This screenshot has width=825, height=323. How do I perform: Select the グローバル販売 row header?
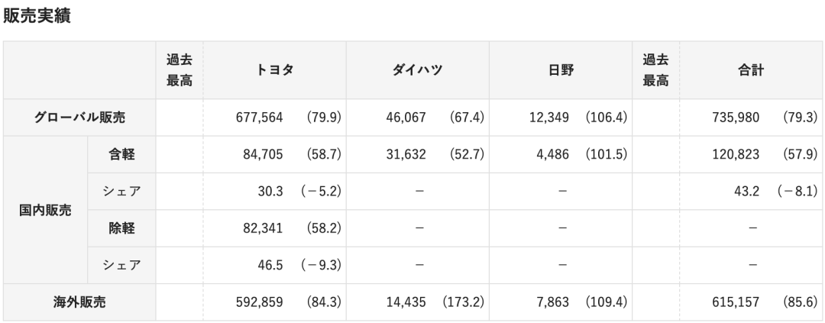tap(79, 118)
